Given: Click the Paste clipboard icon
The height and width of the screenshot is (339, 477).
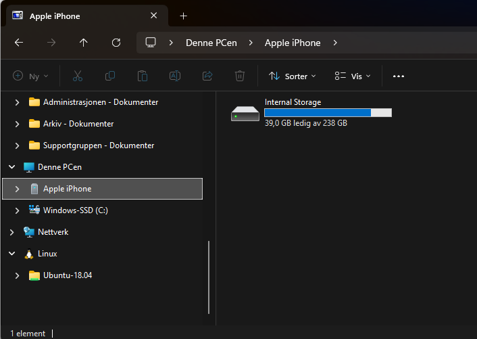Looking at the screenshot, I should coord(143,76).
